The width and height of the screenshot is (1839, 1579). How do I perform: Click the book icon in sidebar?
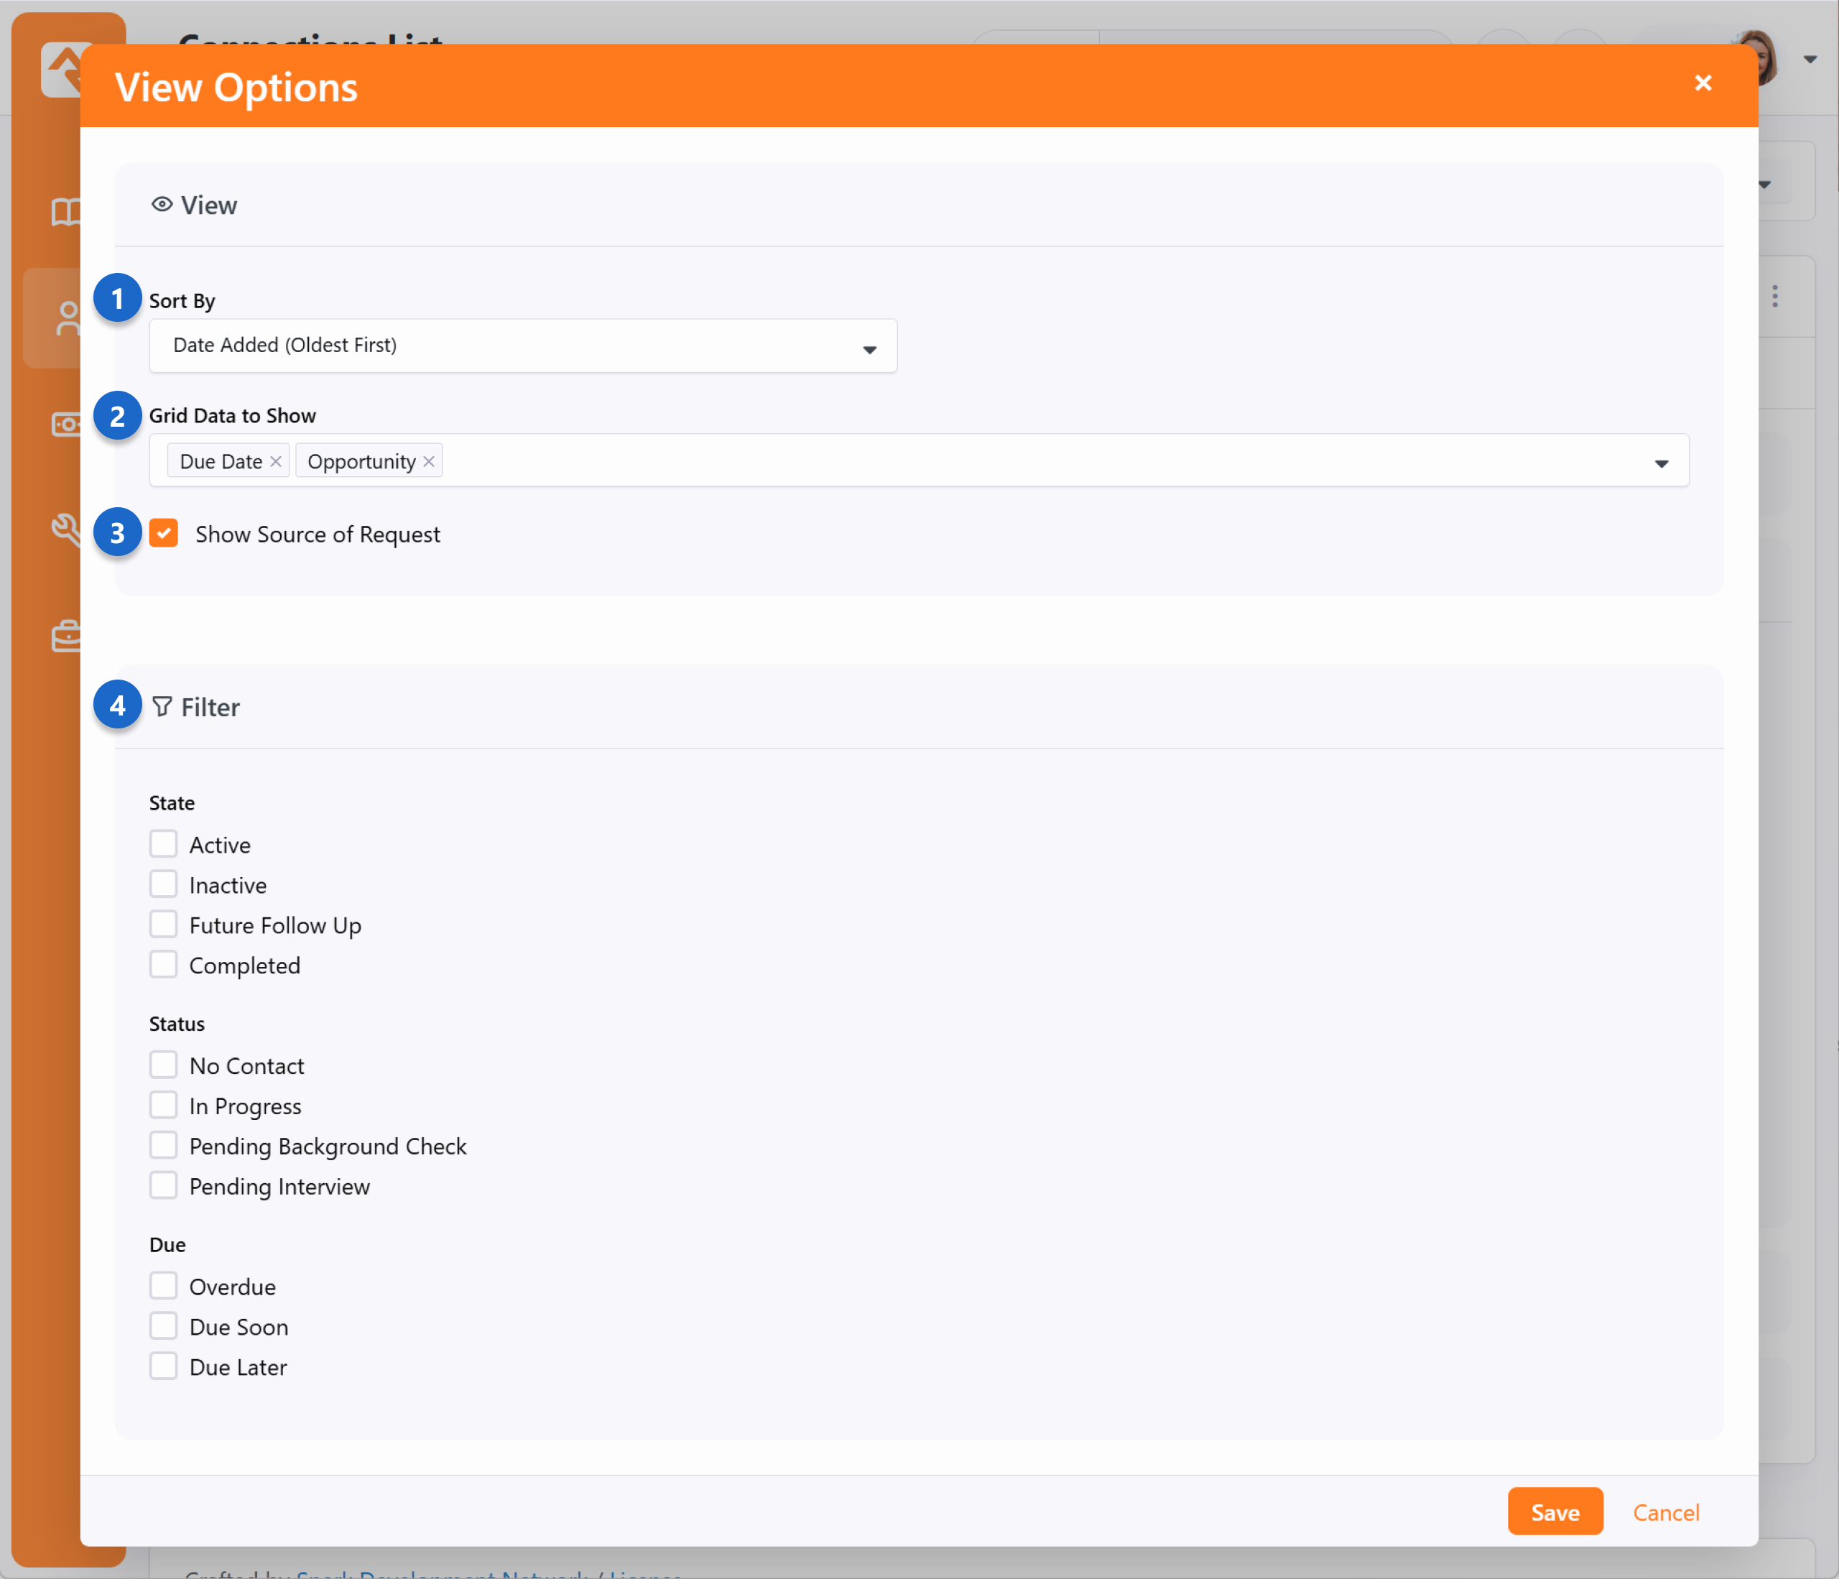click(x=65, y=212)
